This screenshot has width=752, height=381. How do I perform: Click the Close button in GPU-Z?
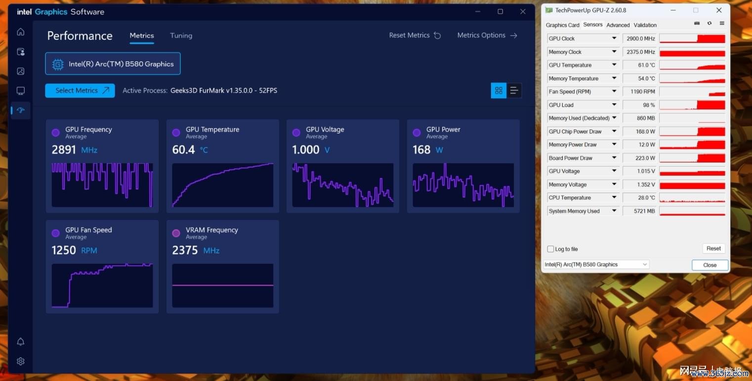click(x=710, y=265)
